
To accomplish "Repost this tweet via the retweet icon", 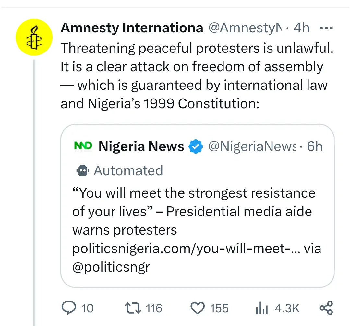I will (133, 308).
